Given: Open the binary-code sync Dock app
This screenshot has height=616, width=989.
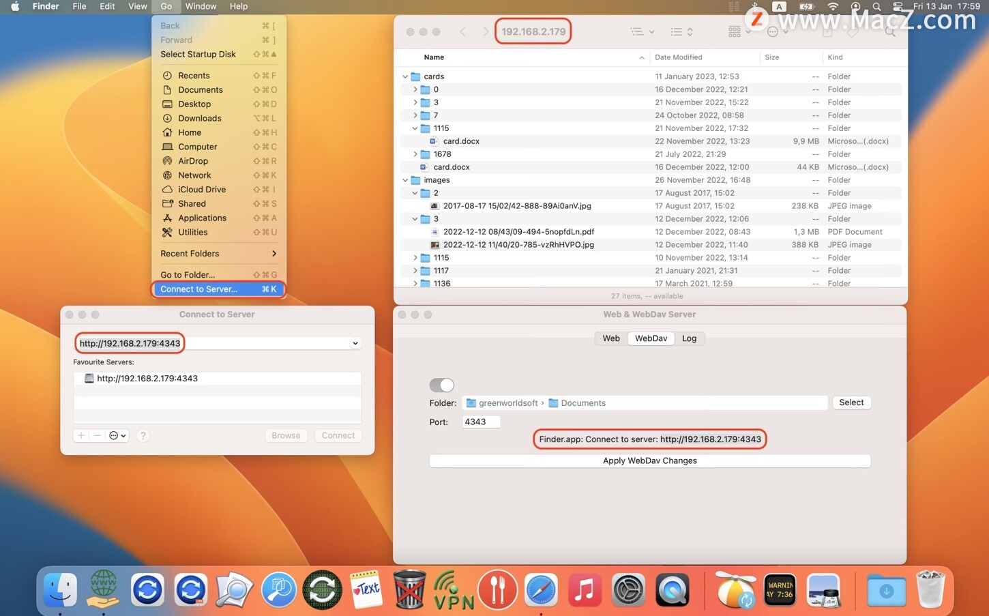Looking at the screenshot, I should point(322,589).
